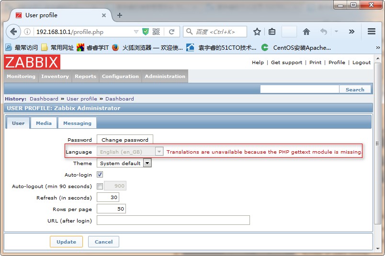Go to the browser home page icon
This screenshot has width=385, height=256.
coord(306,32)
